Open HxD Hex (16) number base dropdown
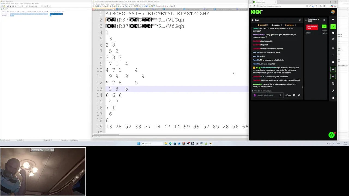The height and width of the screenshot is (196, 349). tap(47, 6)
